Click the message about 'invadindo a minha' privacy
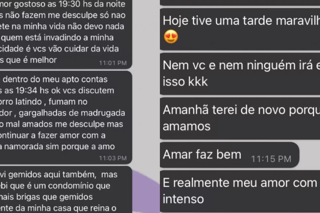Image resolution: width=320 pixels, height=213 pixels. [x=66, y=34]
